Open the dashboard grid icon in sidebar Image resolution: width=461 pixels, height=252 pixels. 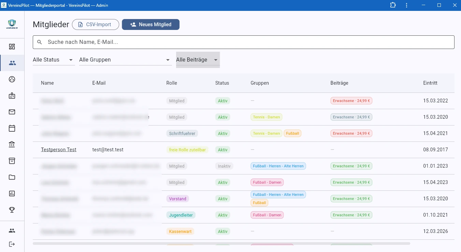click(12, 47)
